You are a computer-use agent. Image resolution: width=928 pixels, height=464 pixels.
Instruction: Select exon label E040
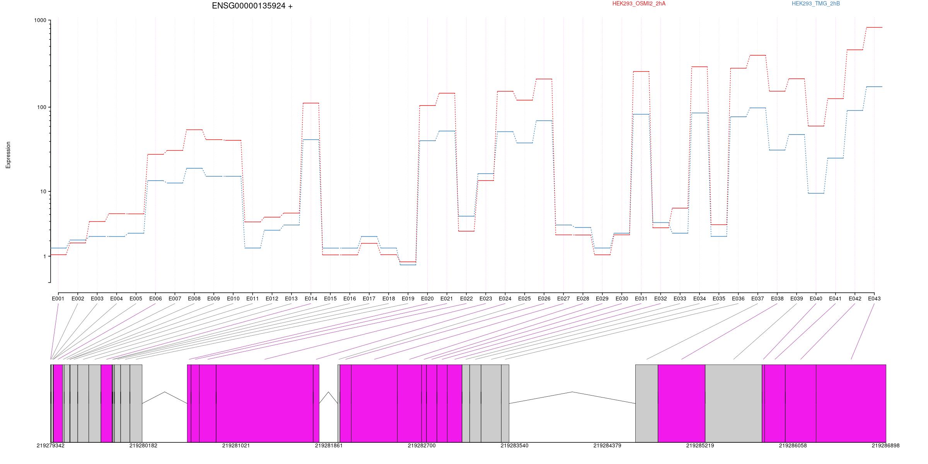(x=816, y=299)
